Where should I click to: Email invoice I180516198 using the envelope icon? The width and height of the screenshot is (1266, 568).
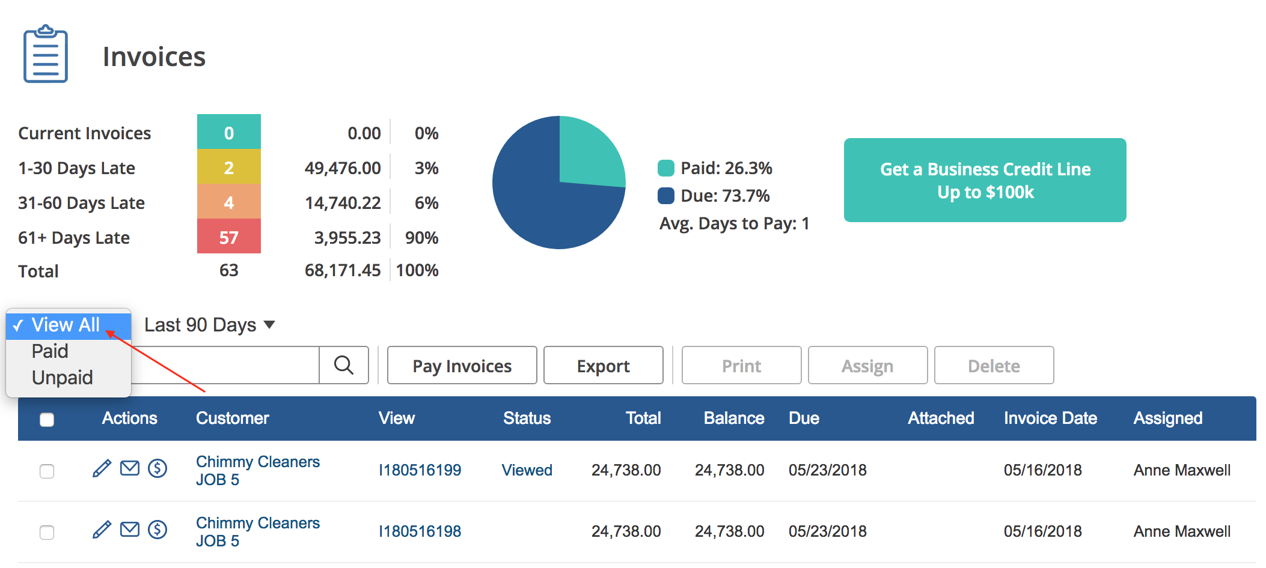click(130, 530)
